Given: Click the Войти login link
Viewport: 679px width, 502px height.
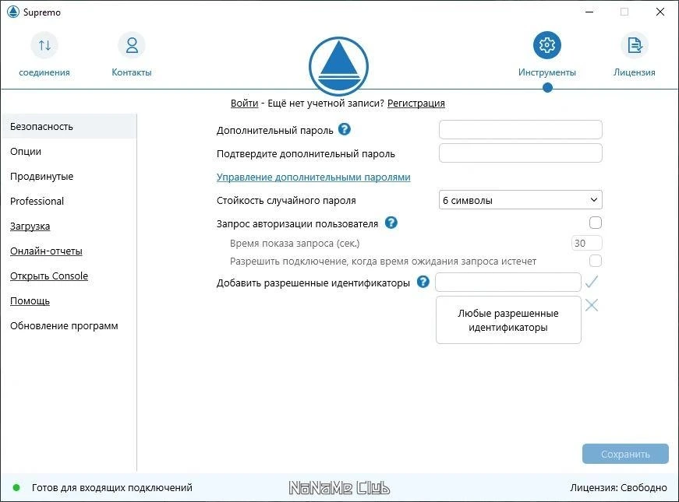Looking at the screenshot, I should 244,104.
